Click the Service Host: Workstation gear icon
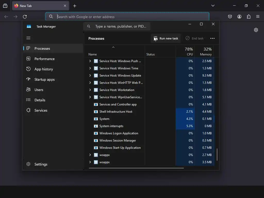This screenshot has width=264, height=198. tap(96, 90)
